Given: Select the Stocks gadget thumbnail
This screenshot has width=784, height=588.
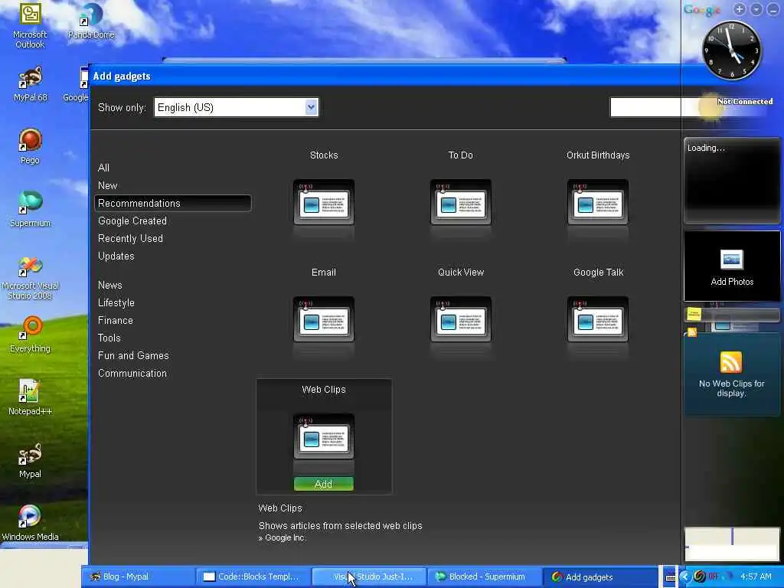Looking at the screenshot, I should (x=324, y=202).
